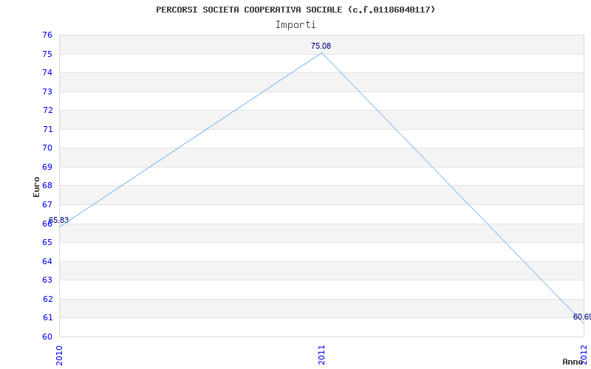The width and height of the screenshot is (591, 369).
Task: Click the y-axis value 60
Action: coord(47,337)
